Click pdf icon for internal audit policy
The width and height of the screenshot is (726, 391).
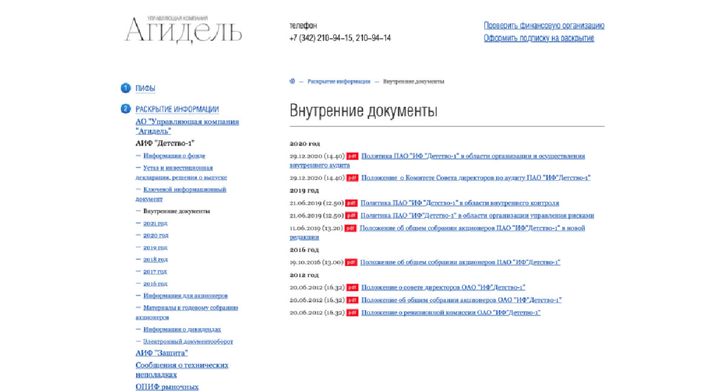click(352, 156)
